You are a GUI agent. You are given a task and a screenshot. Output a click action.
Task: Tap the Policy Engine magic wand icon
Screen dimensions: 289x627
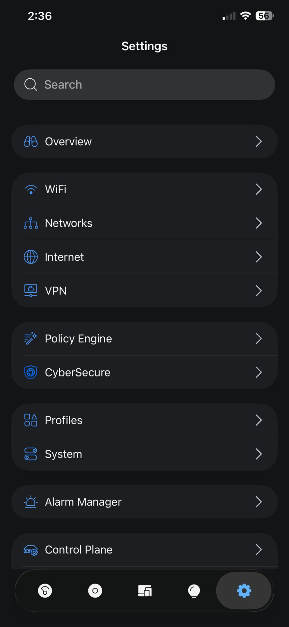31,339
